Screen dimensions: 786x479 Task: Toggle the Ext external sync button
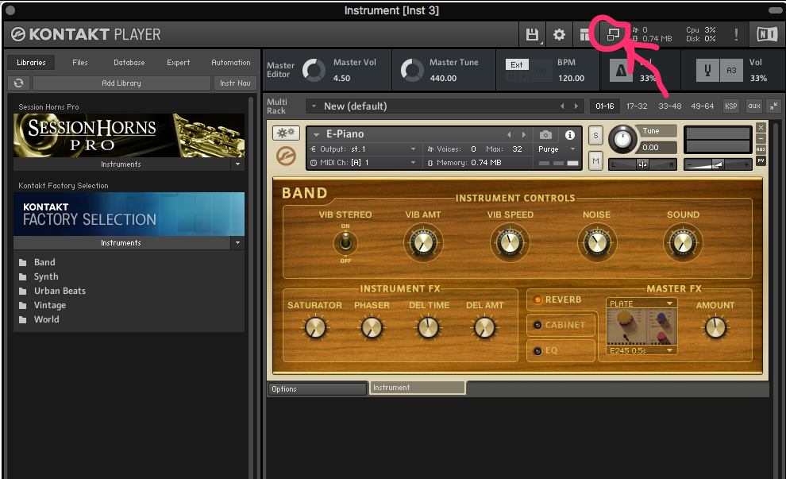516,64
